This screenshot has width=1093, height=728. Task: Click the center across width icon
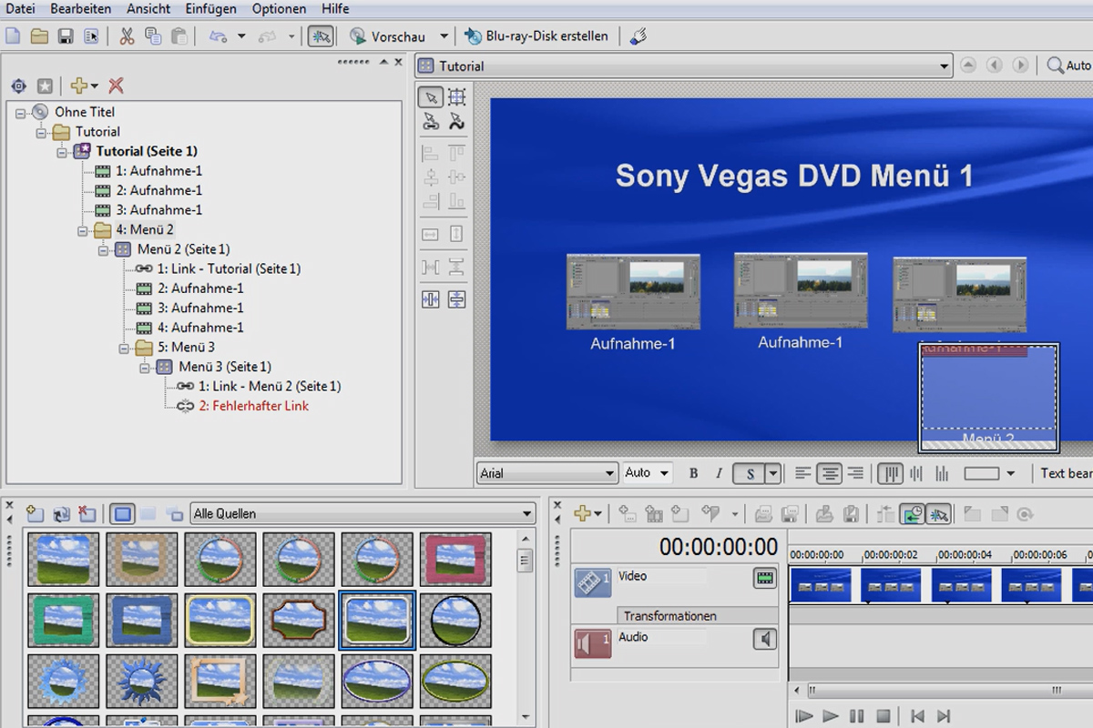point(431,298)
